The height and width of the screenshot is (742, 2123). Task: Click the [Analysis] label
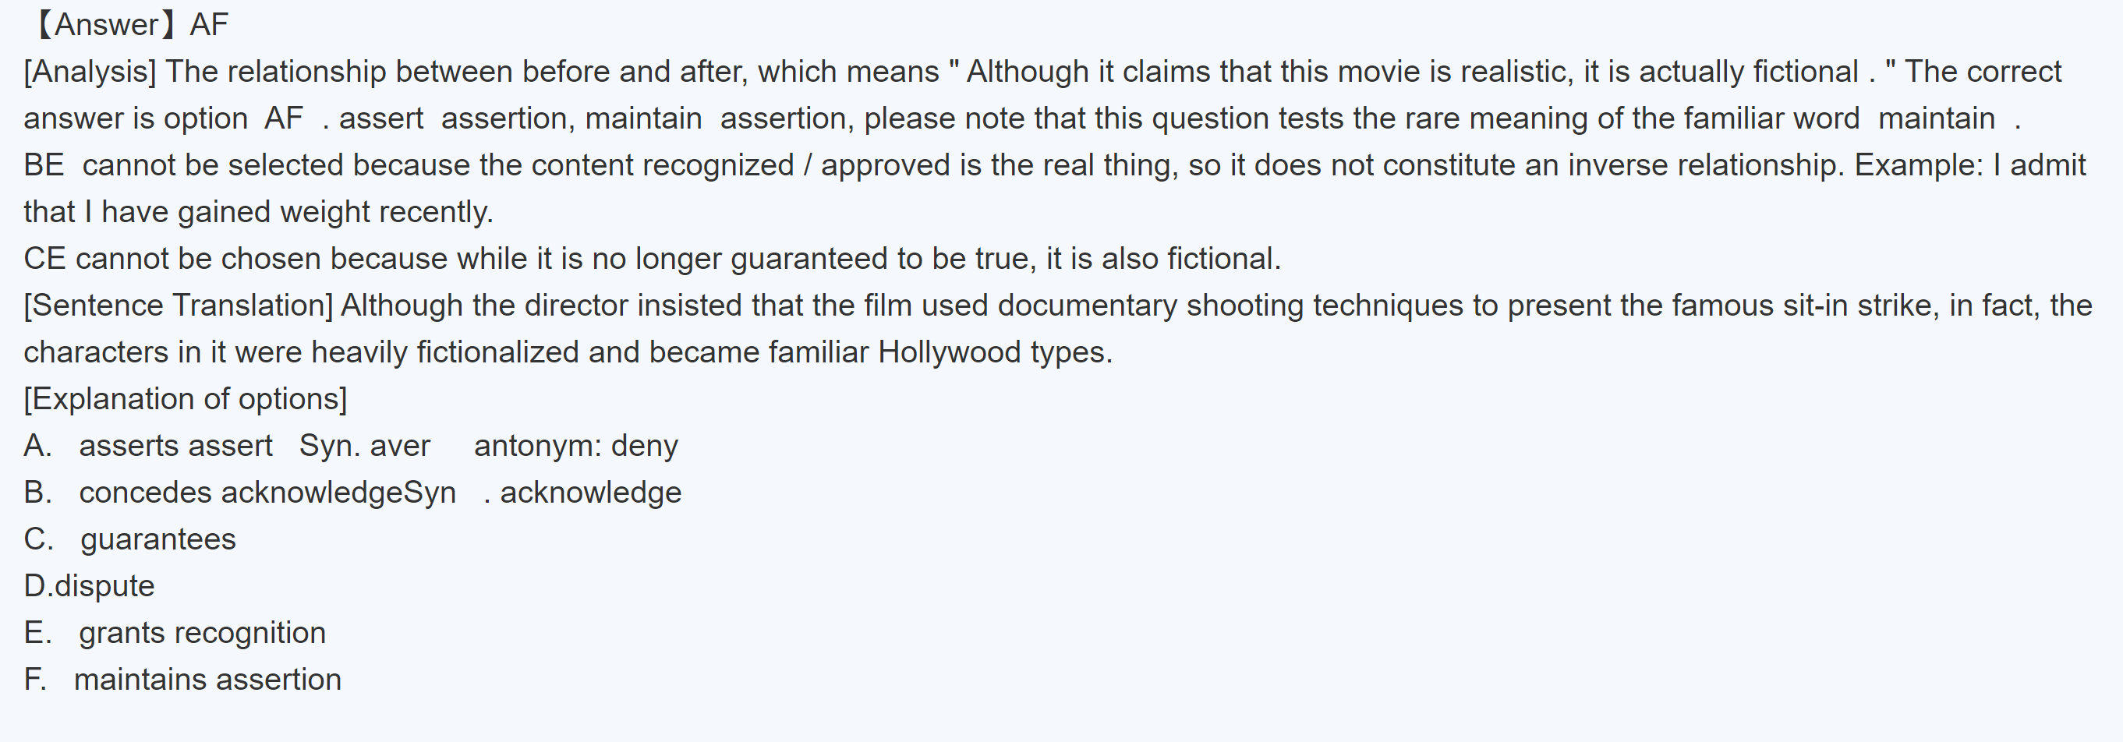pyautogui.click(x=89, y=72)
